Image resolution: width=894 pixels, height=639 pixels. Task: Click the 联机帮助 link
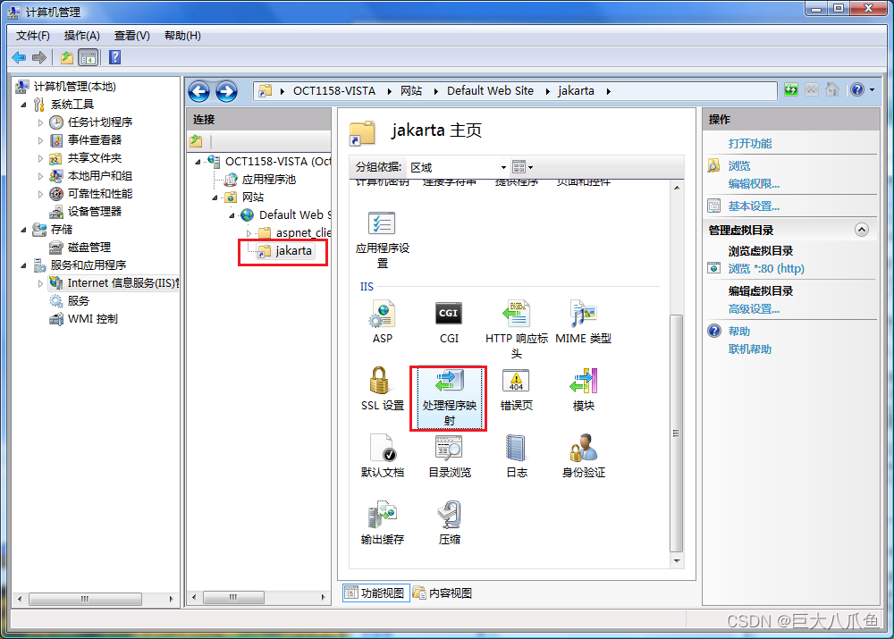click(750, 349)
